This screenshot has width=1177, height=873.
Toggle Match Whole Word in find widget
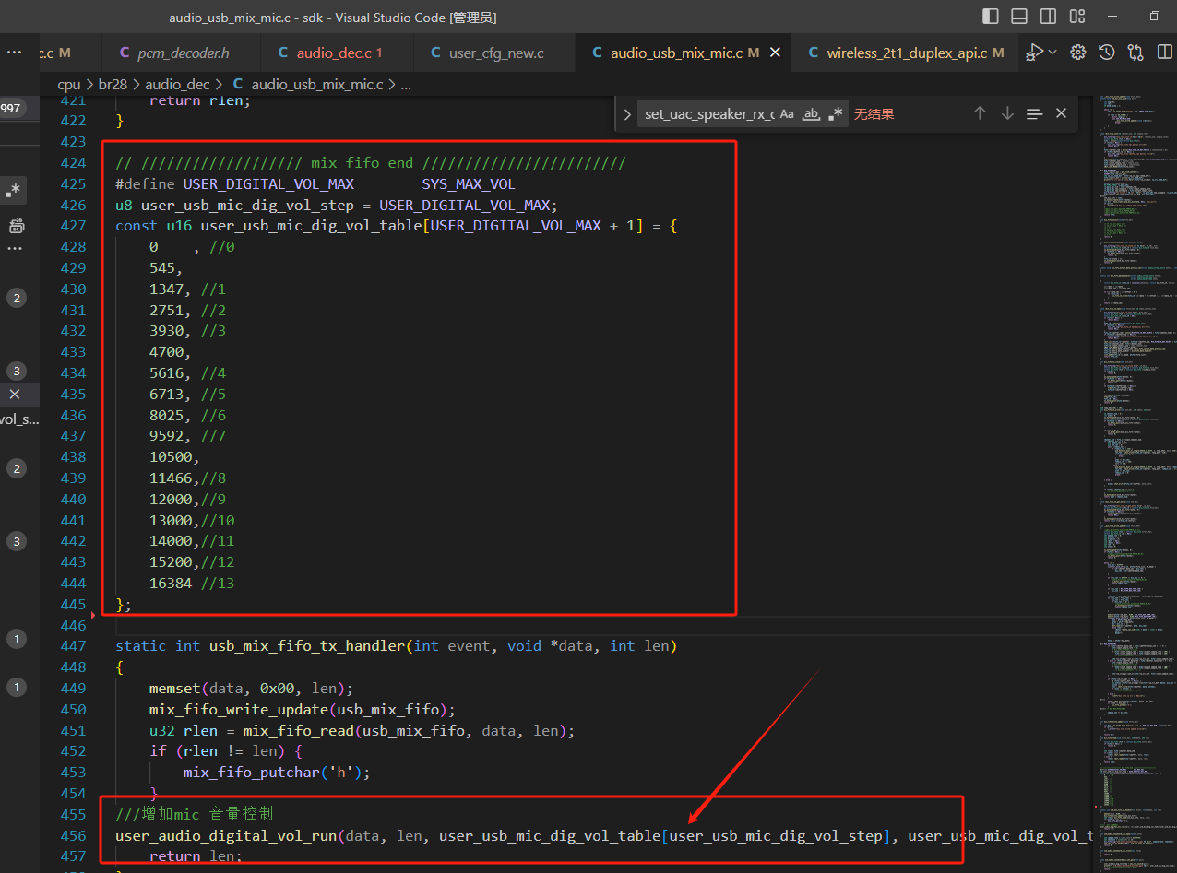pyautogui.click(x=811, y=113)
